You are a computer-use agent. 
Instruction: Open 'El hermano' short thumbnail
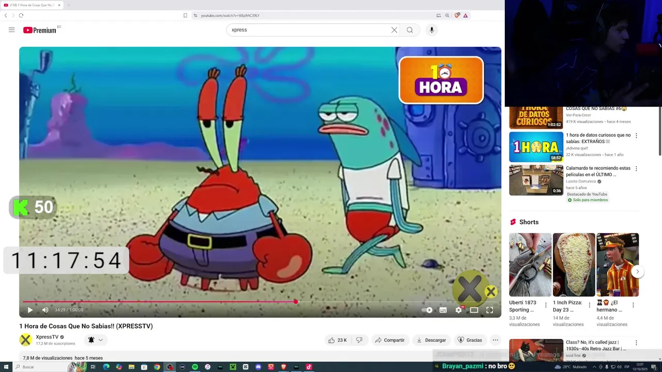(x=618, y=265)
